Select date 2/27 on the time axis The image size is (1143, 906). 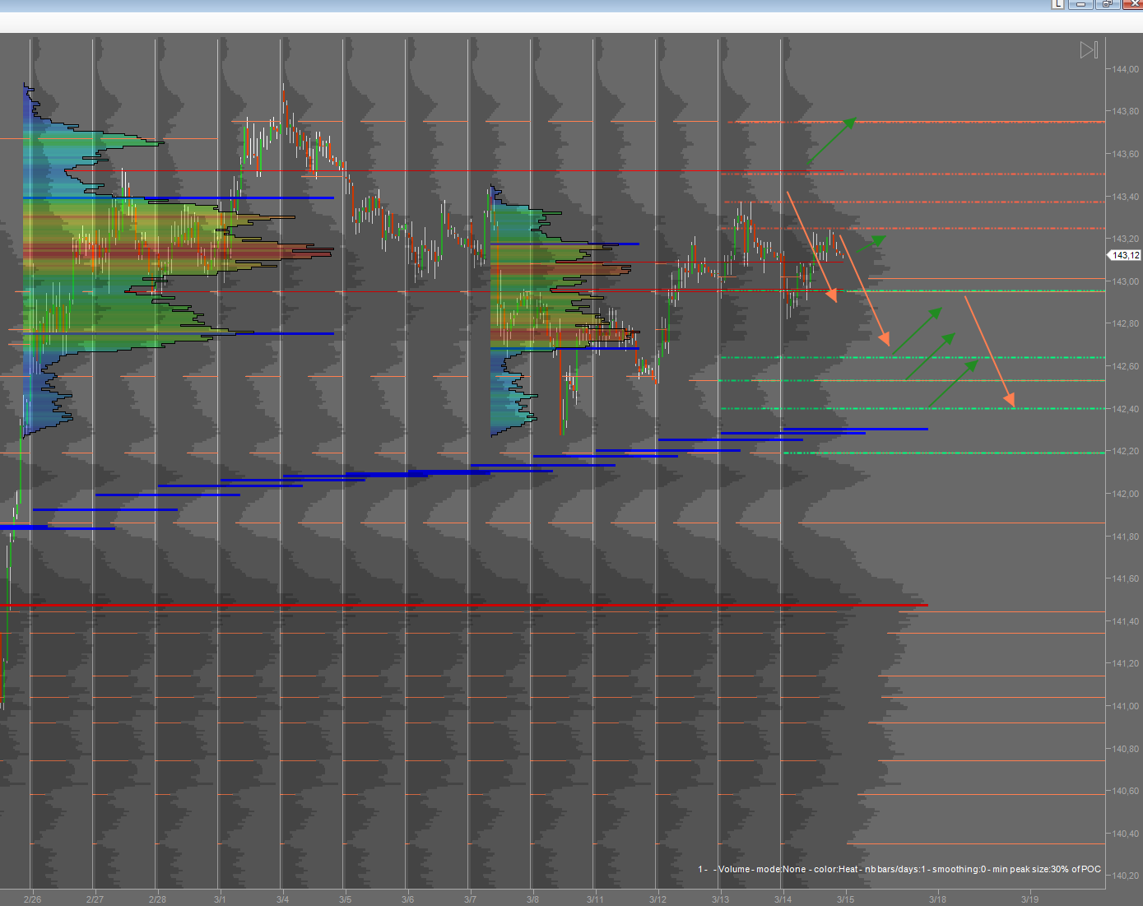coord(95,899)
